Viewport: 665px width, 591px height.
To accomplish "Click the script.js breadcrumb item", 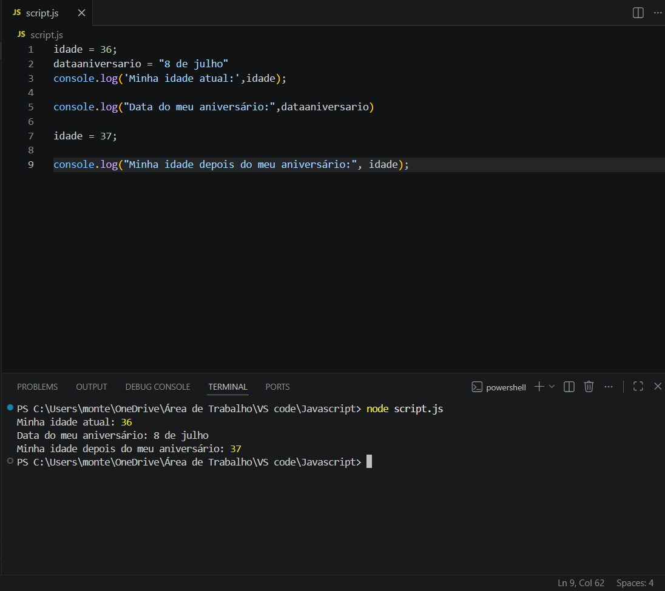I will tap(47, 35).
